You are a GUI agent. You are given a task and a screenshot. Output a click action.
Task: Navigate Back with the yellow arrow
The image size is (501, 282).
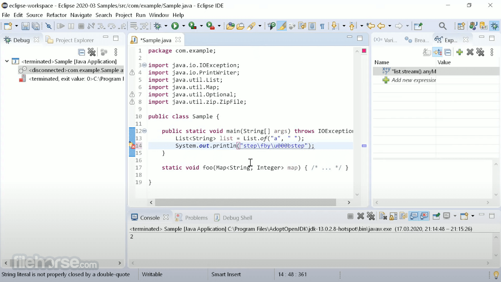(x=381, y=26)
